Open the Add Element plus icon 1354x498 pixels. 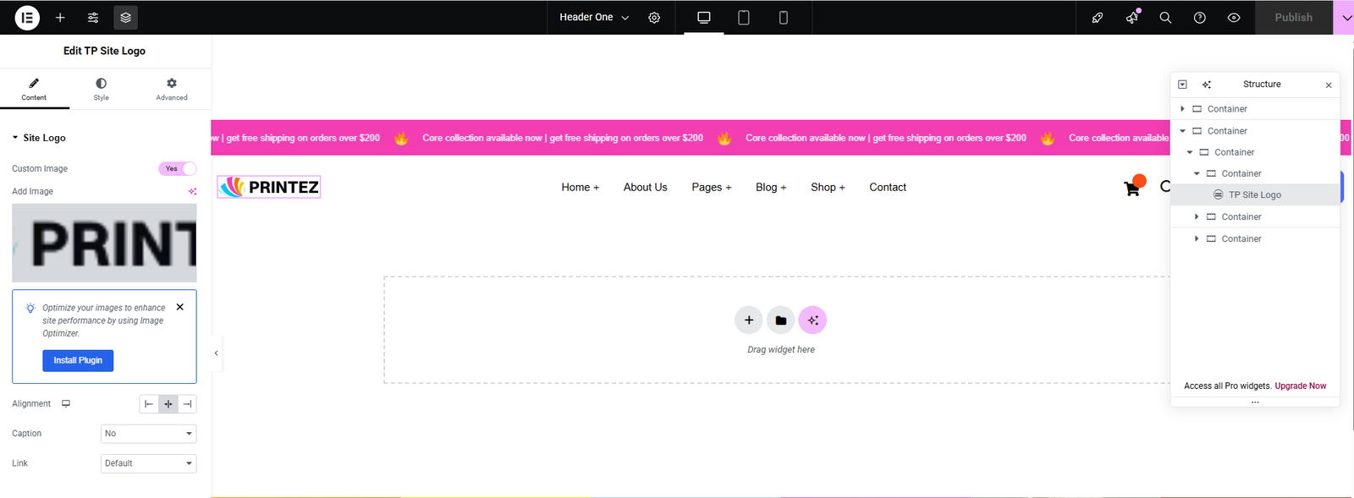(60, 18)
